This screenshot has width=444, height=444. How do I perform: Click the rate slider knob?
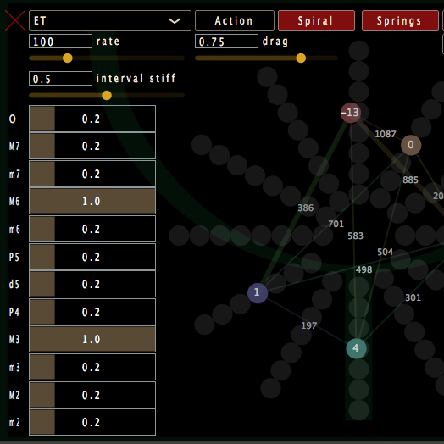point(68,58)
